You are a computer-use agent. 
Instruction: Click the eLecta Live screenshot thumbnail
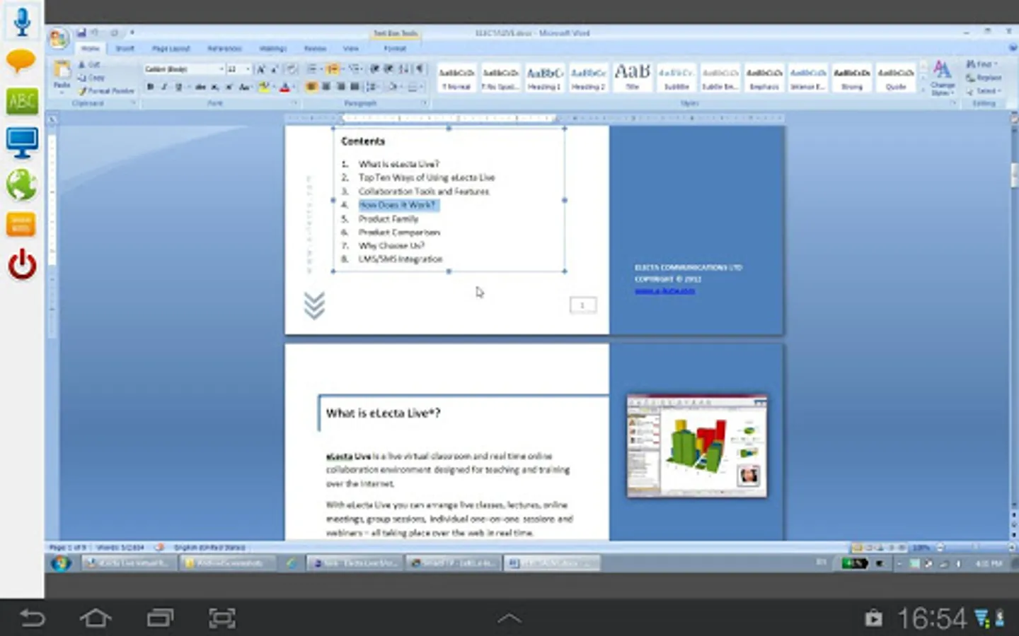[696, 446]
